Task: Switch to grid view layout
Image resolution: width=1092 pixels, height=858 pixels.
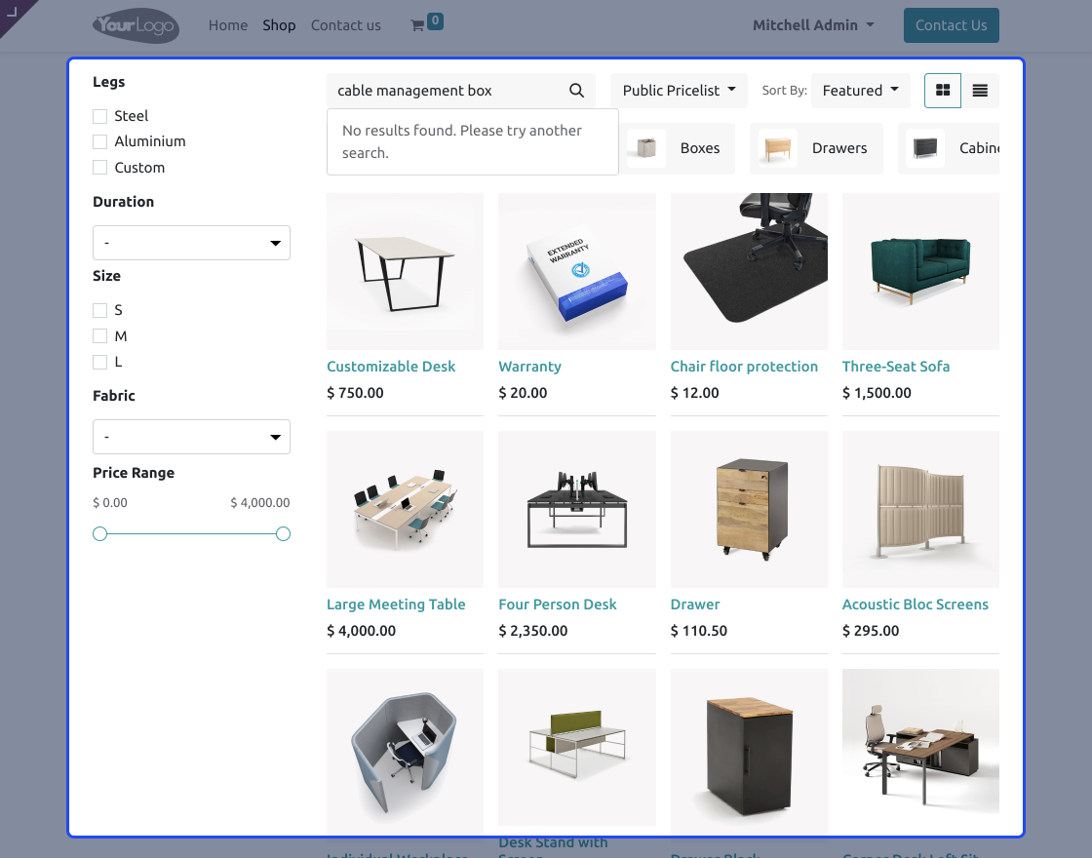Action: tap(943, 91)
